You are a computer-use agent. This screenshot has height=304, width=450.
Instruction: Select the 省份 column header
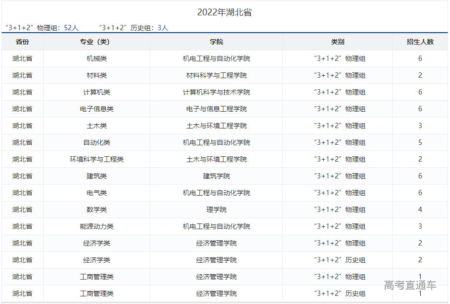(22, 42)
